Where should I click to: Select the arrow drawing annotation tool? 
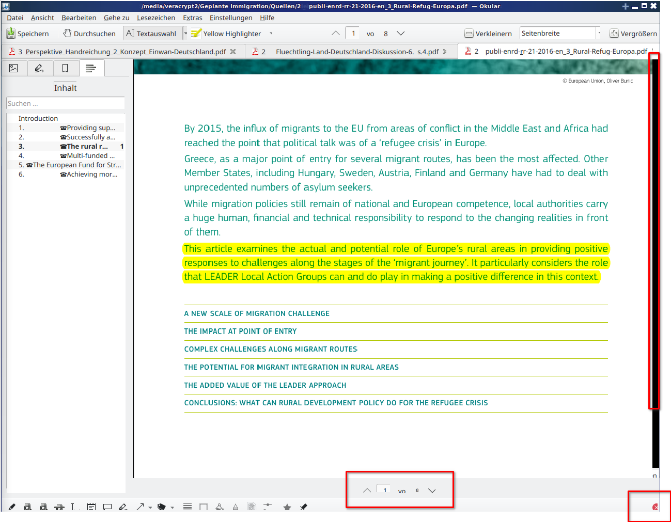pos(140,507)
